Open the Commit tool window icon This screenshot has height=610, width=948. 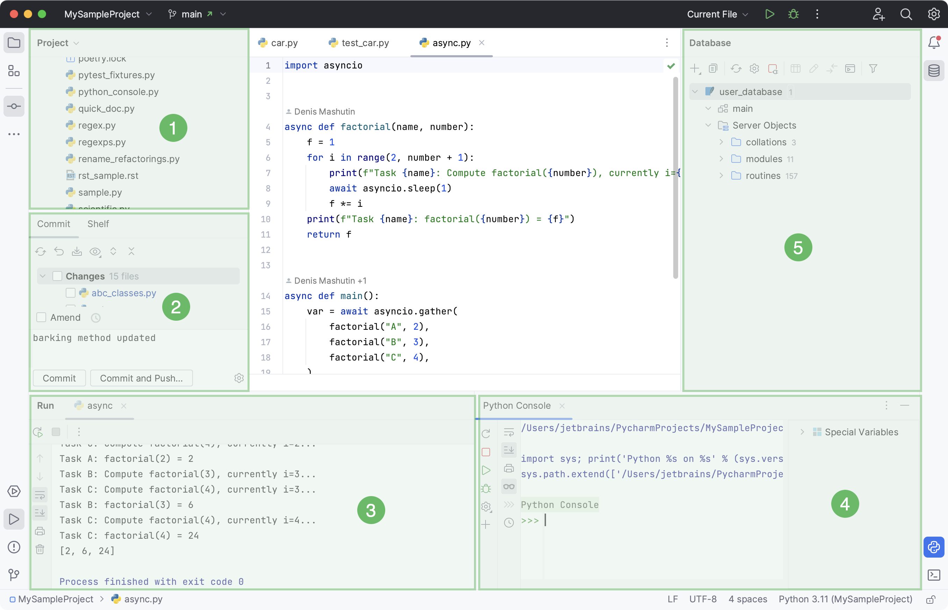(14, 106)
